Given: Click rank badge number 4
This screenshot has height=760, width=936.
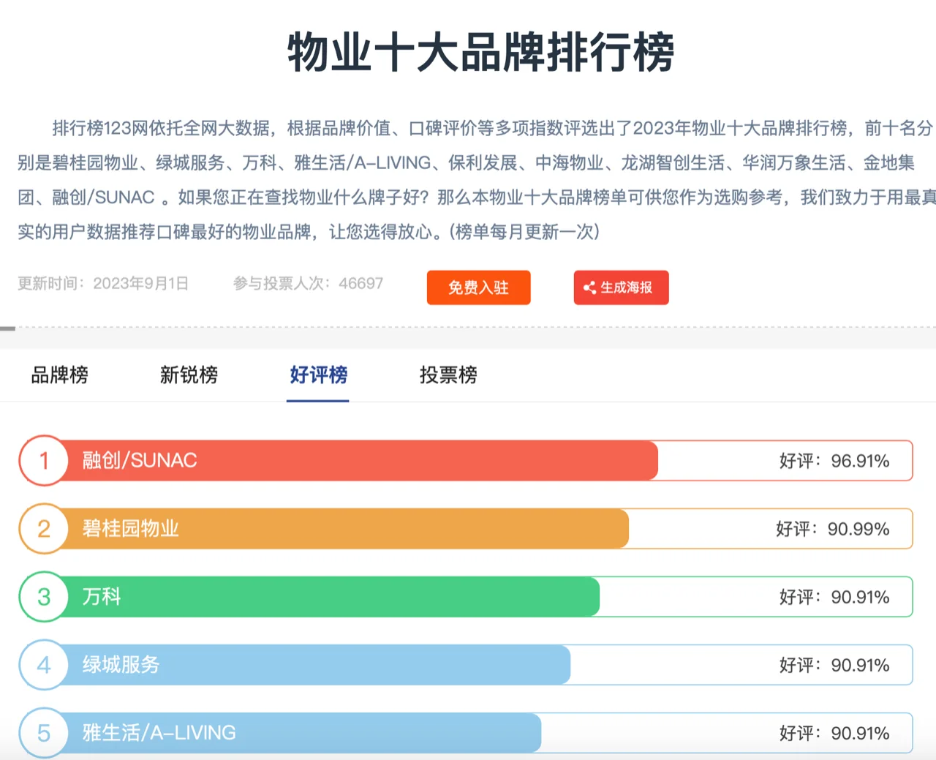Looking at the screenshot, I should pyautogui.click(x=44, y=665).
